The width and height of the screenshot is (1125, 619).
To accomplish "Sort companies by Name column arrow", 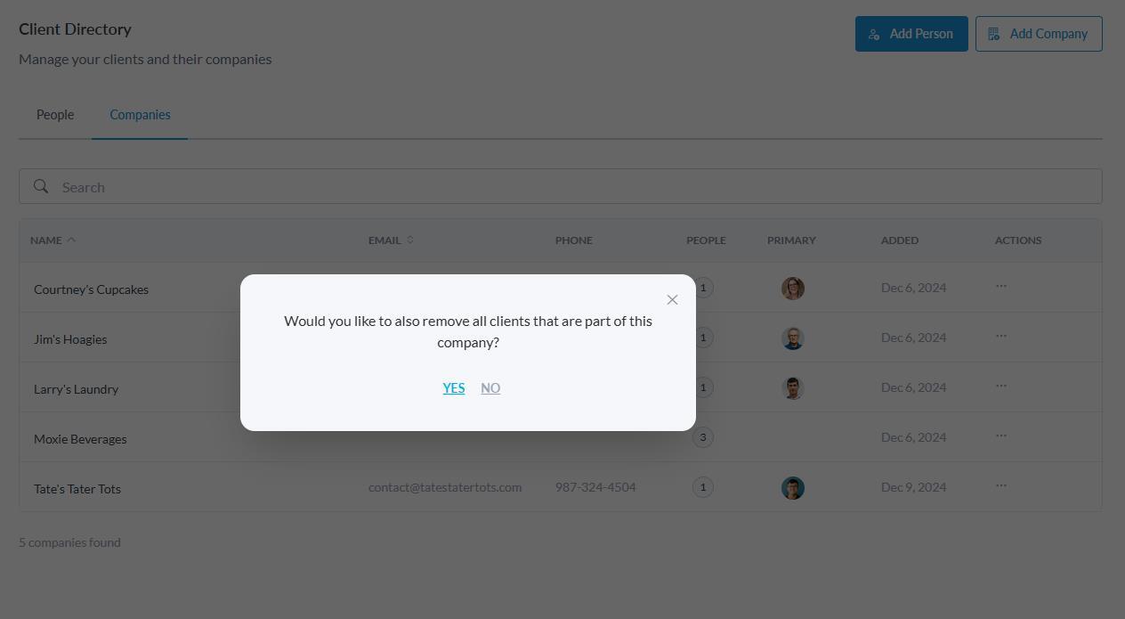I will (x=71, y=240).
